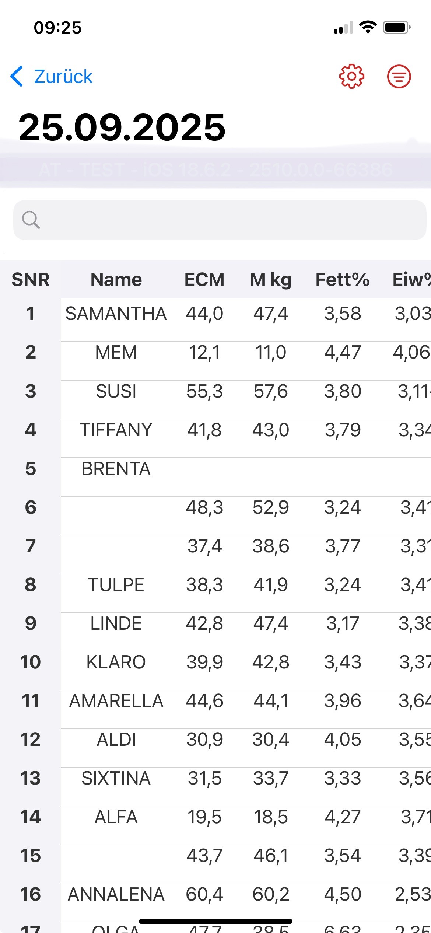Tap the magnifying glass search icon

pos(31,220)
